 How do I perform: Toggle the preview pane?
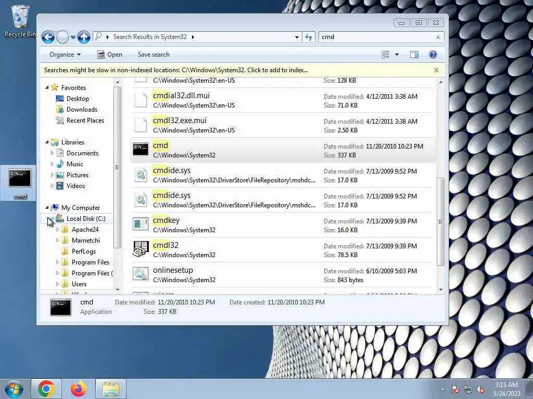(x=414, y=55)
